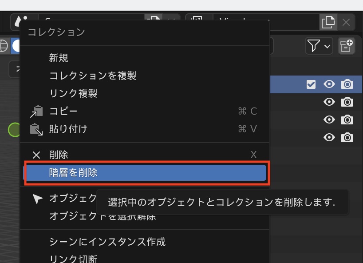The image size is (363, 263).
Task: Toggle eye icon on fourth outliner row
Action: (x=329, y=138)
